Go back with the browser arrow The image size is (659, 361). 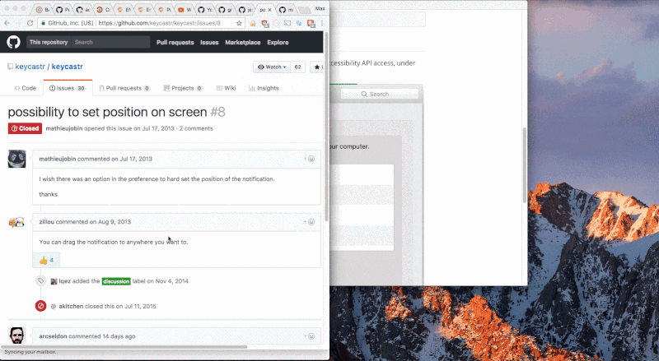tap(7, 23)
